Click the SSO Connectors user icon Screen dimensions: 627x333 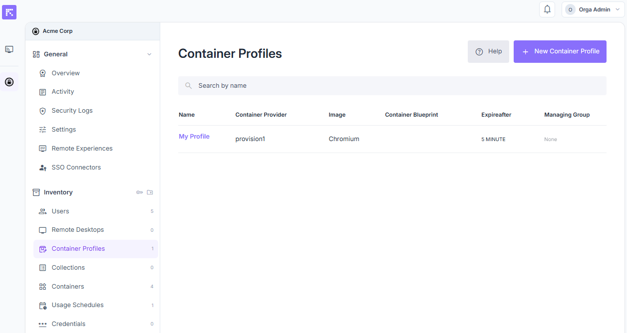click(42, 167)
